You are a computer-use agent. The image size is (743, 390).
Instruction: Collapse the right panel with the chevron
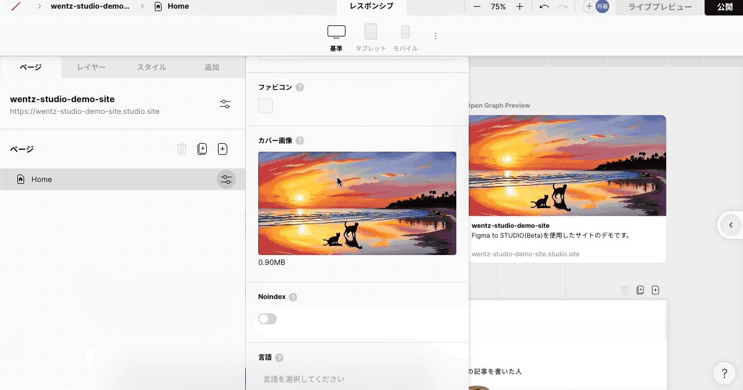[x=730, y=225]
